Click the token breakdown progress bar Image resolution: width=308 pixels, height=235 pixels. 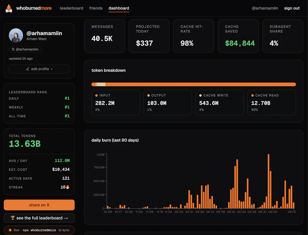(x=194, y=84)
